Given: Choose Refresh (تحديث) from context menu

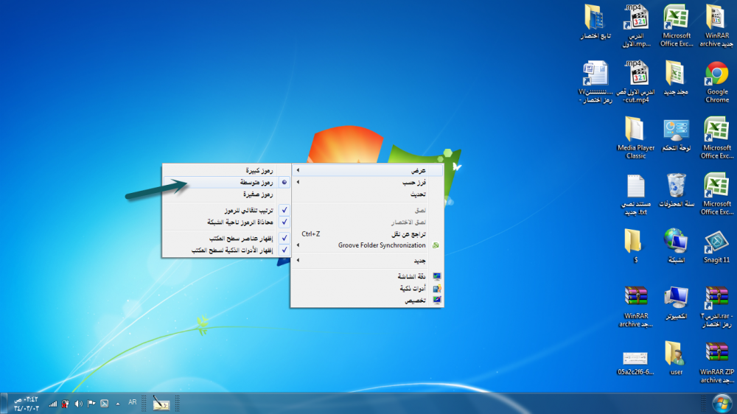Looking at the screenshot, I should pos(368,194).
